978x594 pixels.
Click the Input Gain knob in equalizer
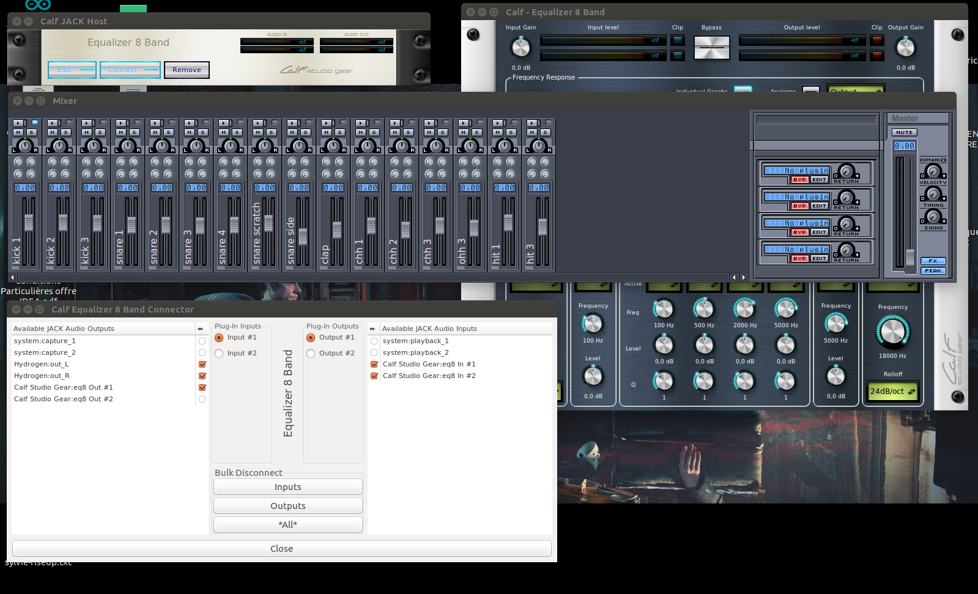pyautogui.click(x=521, y=47)
